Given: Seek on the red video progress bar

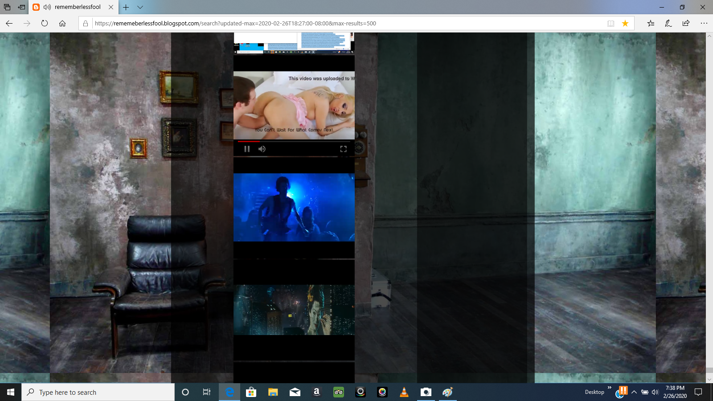Looking at the screenshot, I should click(x=294, y=141).
